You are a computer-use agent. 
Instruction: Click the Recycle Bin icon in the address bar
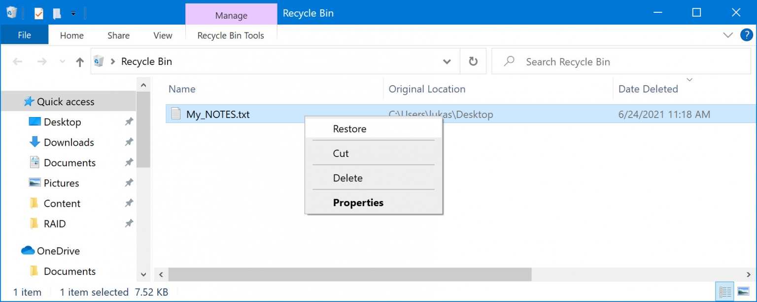point(99,61)
